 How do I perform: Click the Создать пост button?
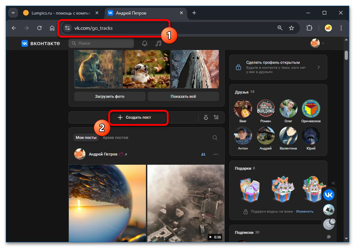coord(135,118)
